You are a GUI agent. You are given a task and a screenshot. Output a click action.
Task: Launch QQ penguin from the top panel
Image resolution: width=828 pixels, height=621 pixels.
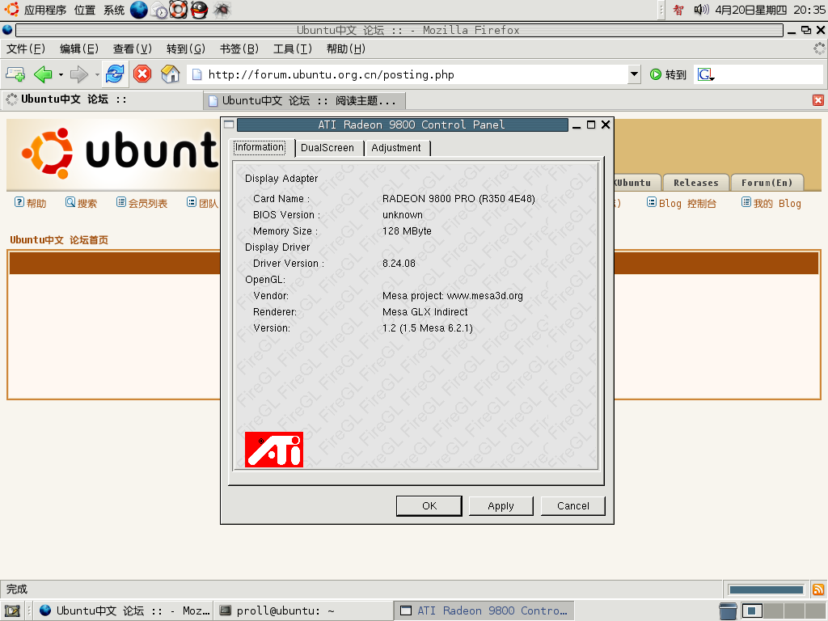coord(199,10)
